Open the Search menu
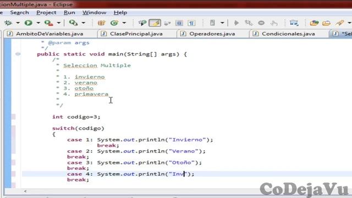The height and width of the screenshot is (198, 352). coord(20,13)
